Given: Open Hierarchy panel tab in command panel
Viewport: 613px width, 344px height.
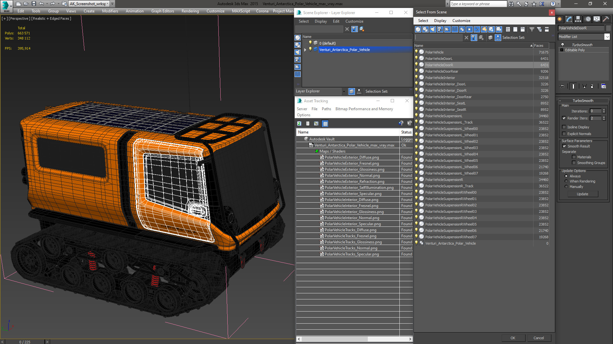Looking at the screenshot, I should (578, 19).
